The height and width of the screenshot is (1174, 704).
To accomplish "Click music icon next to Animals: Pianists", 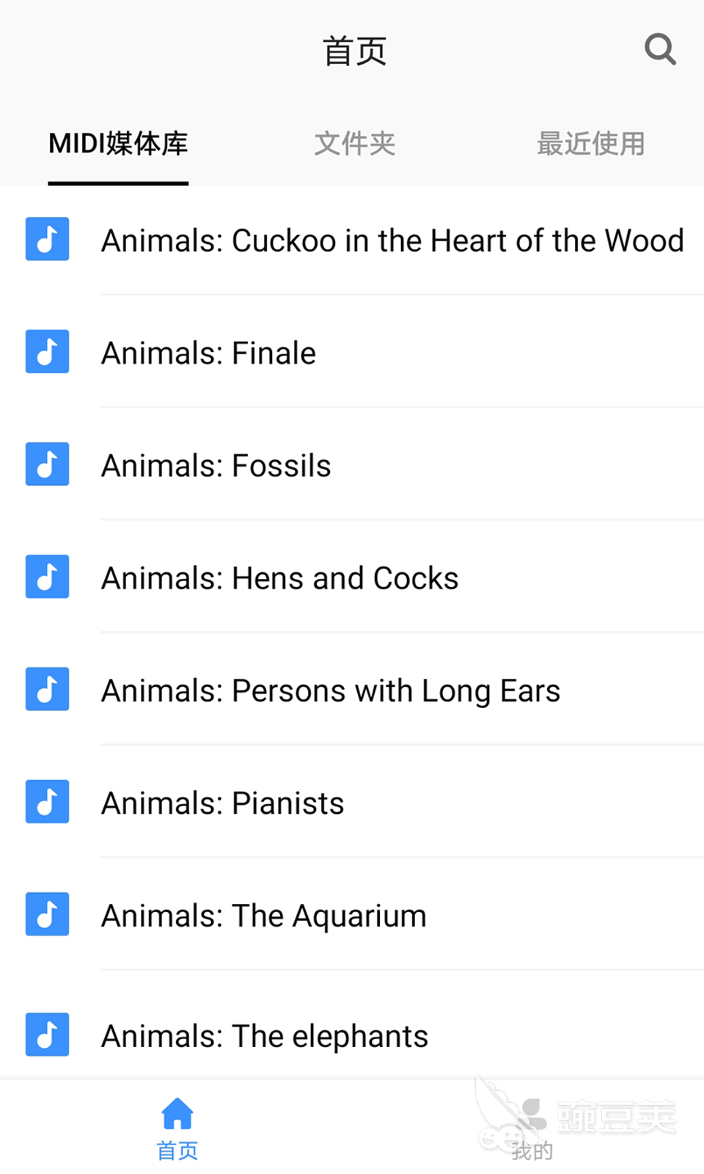I will pyautogui.click(x=48, y=801).
